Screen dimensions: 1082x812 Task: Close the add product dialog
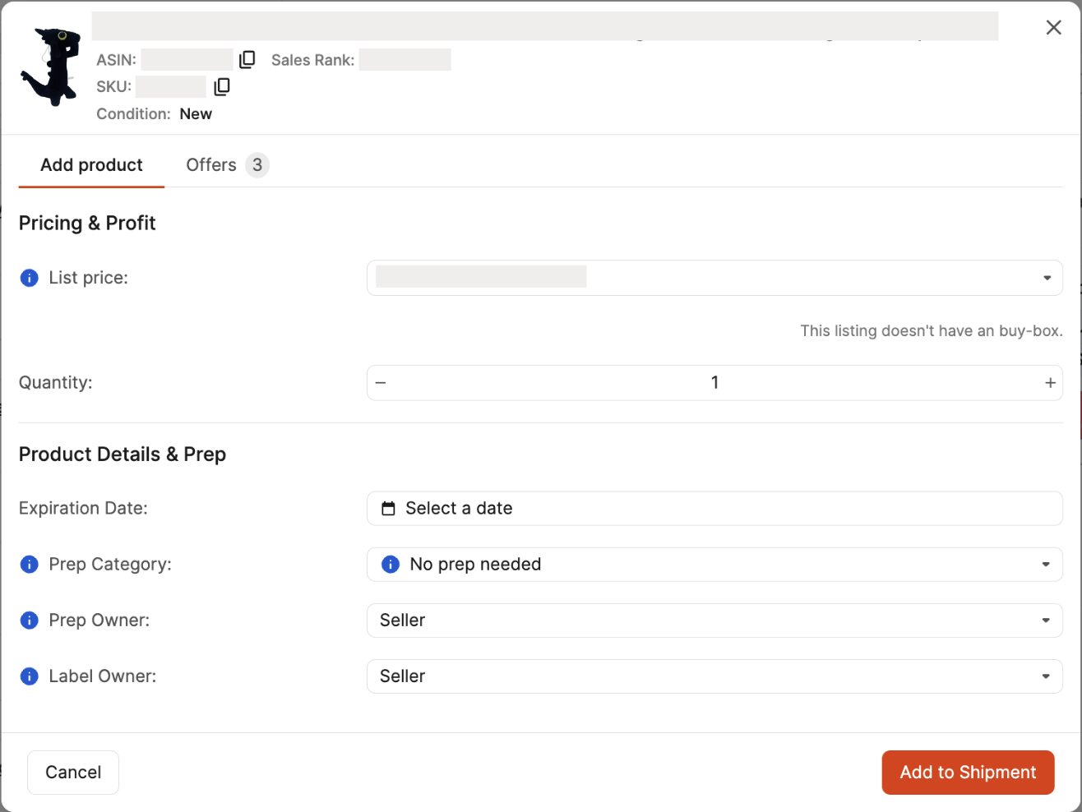coord(1053,27)
